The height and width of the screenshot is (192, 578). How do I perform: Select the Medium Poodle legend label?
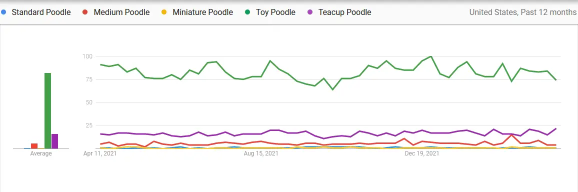(121, 12)
